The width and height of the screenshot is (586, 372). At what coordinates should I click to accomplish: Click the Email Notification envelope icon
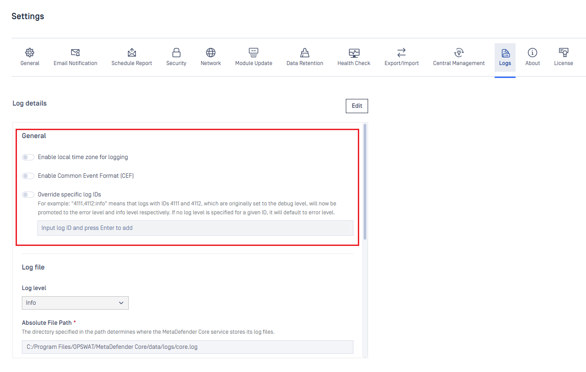coord(75,53)
